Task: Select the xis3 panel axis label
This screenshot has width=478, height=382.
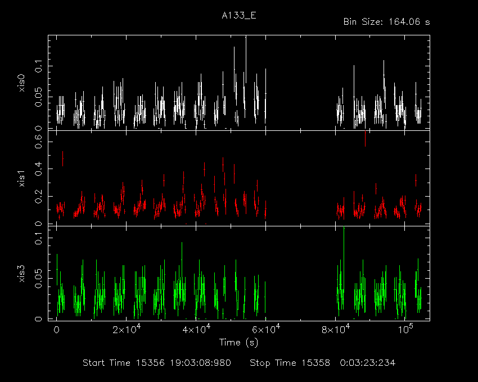Action: coord(21,274)
